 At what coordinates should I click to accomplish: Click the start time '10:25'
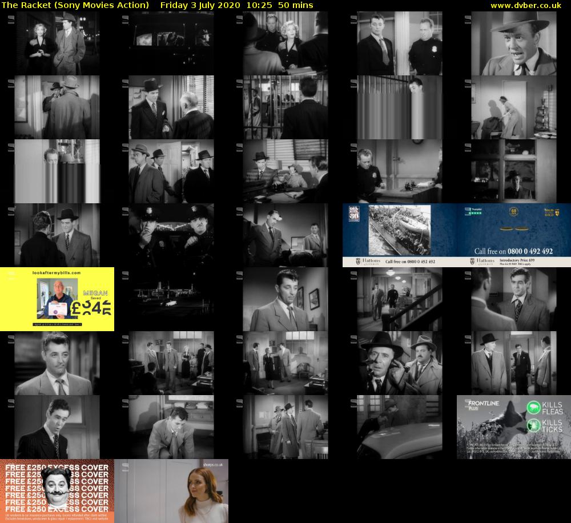tap(259, 5)
